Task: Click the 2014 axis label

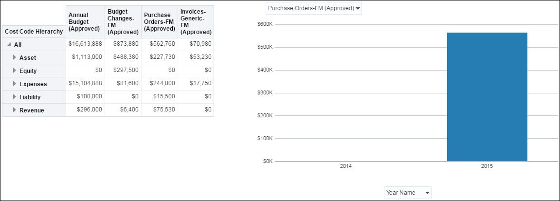Action: (346, 166)
